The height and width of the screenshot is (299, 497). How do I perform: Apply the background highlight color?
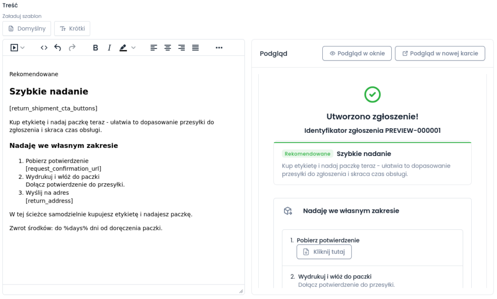(x=123, y=47)
